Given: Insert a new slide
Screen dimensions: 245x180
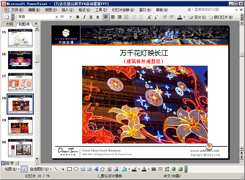Looking at the screenshot, I should click(220, 17).
